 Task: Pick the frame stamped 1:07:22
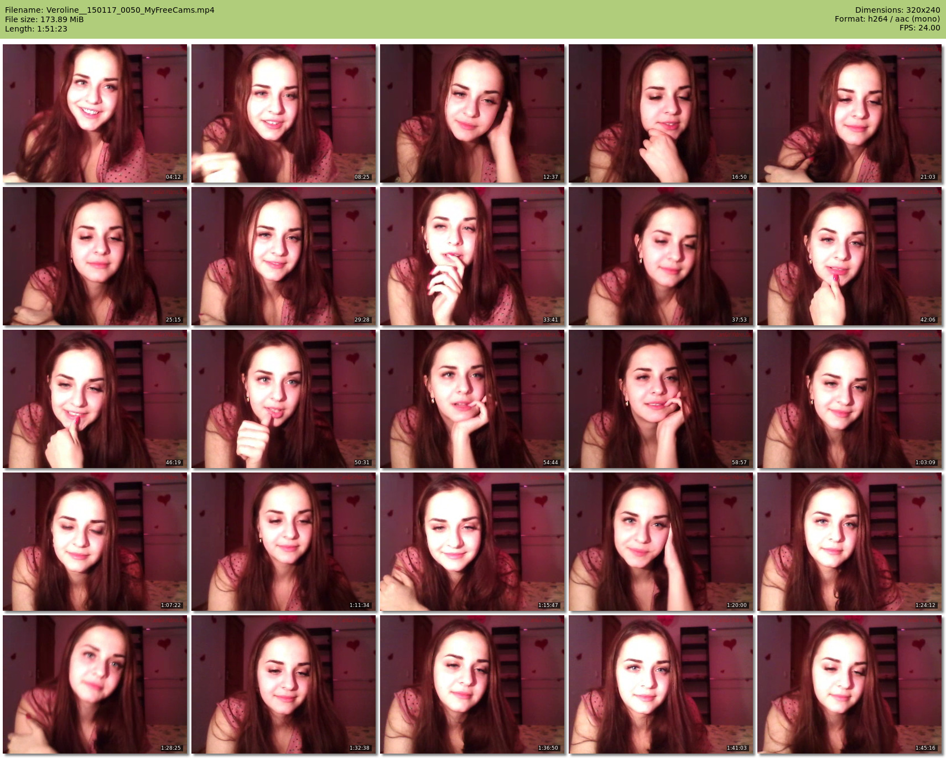click(x=95, y=542)
